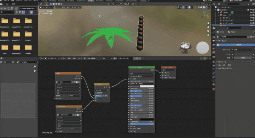Pin the node editor material
Viewport: 255px width, 138px height.
[144, 59]
